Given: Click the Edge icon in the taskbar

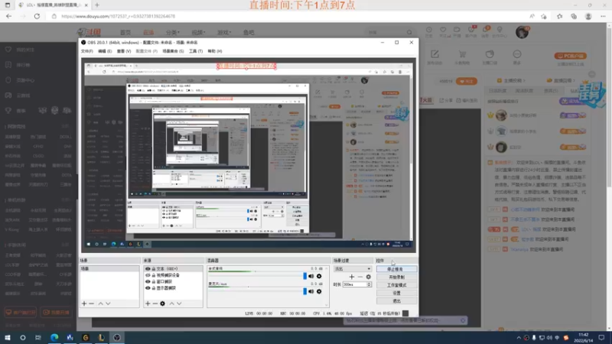Looking at the screenshot, I should pos(54,337).
